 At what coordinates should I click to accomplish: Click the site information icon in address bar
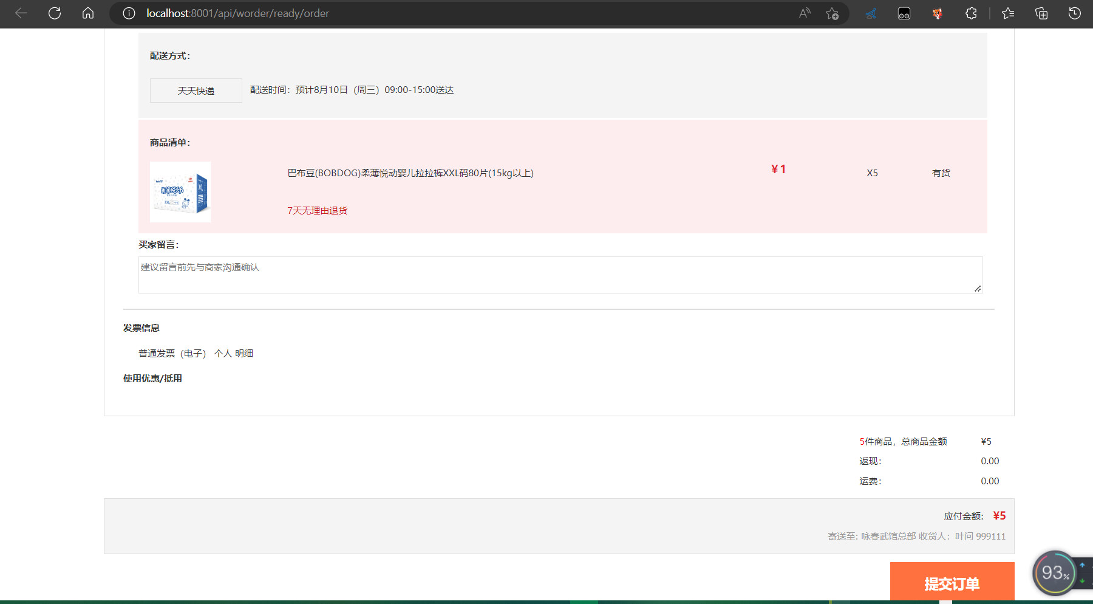click(x=128, y=13)
